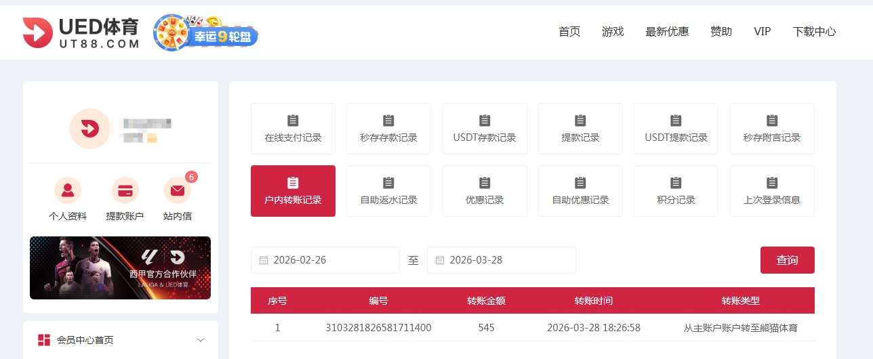Click clipboard icon above 积分记录

coord(676,182)
